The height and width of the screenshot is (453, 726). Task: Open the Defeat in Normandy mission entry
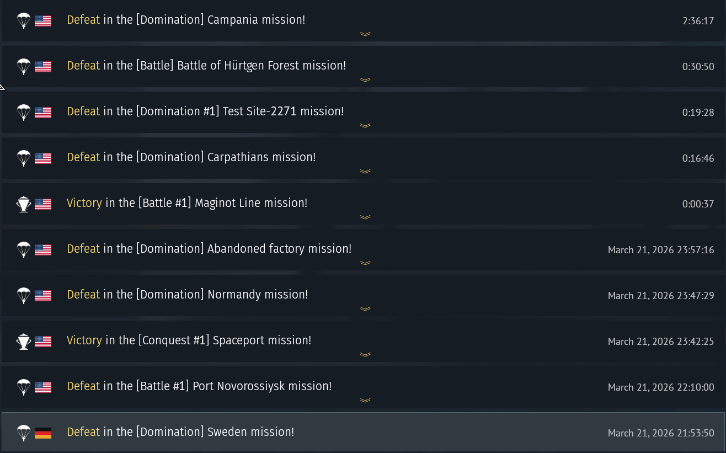[187, 295]
